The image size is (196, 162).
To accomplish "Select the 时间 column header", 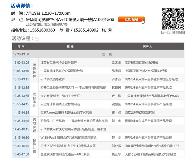I will pyautogui.click(x=21, y=46).
